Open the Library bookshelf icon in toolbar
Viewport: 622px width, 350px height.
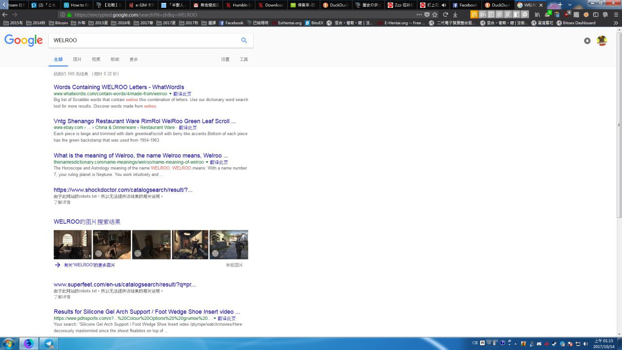tap(538, 15)
